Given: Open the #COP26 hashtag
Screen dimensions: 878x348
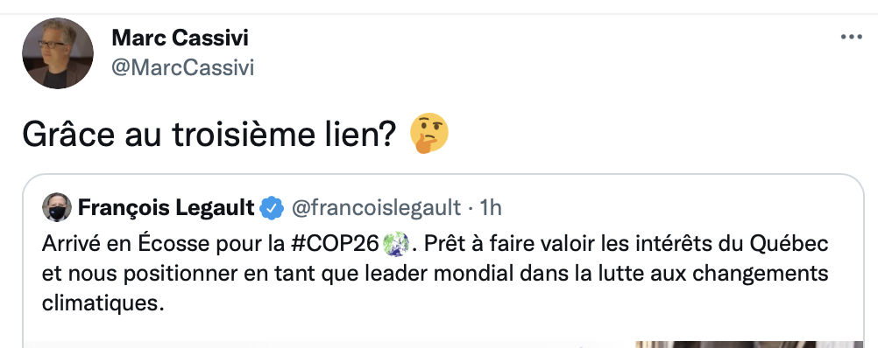Looking at the screenshot, I should tap(337, 244).
